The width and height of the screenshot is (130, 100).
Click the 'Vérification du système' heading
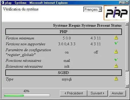click(x=21, y=9)
